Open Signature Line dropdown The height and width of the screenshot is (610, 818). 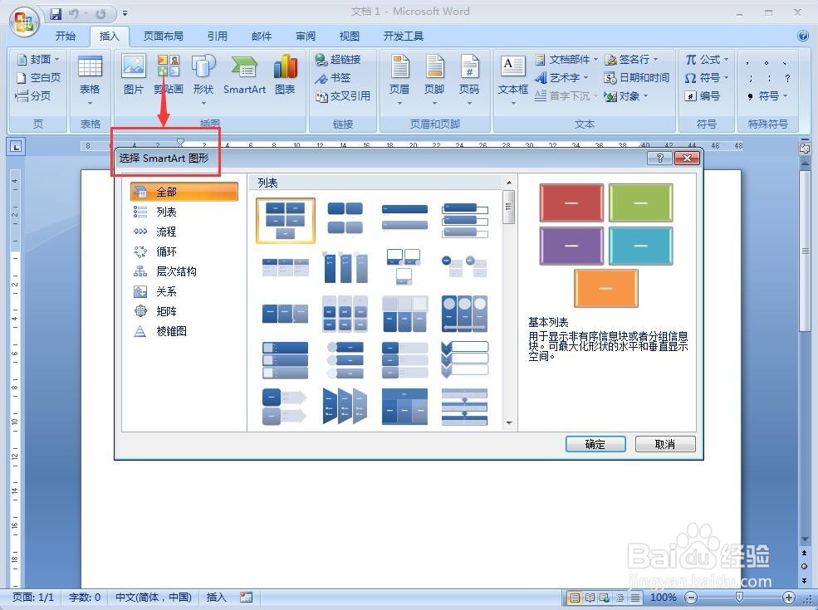coord(631,60)
